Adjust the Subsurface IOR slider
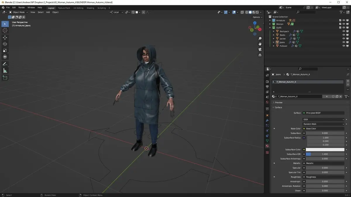The image size is (351, 197). click(x=325, y=154)
